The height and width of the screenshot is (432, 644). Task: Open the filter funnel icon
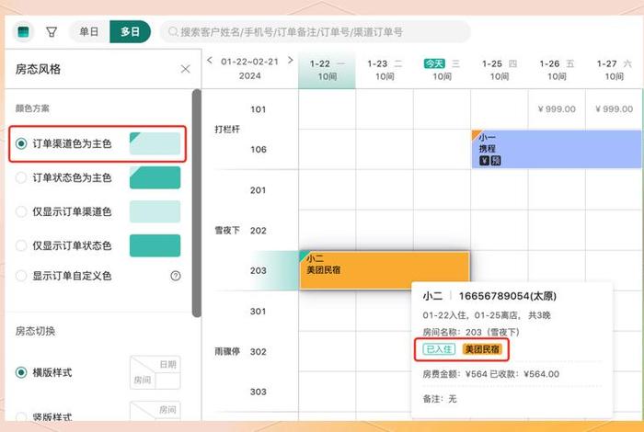(52, 32)
